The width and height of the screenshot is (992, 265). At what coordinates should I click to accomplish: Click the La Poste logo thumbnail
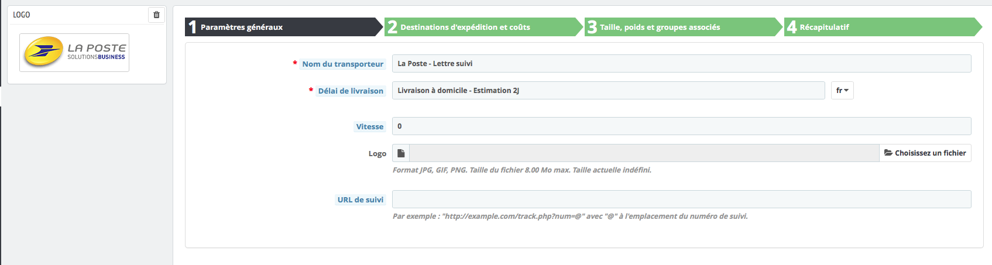(74, 53)
